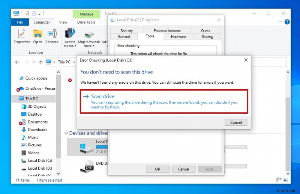
Task: Select This PC in the navigation pane
Action: (x=33, y=99)
